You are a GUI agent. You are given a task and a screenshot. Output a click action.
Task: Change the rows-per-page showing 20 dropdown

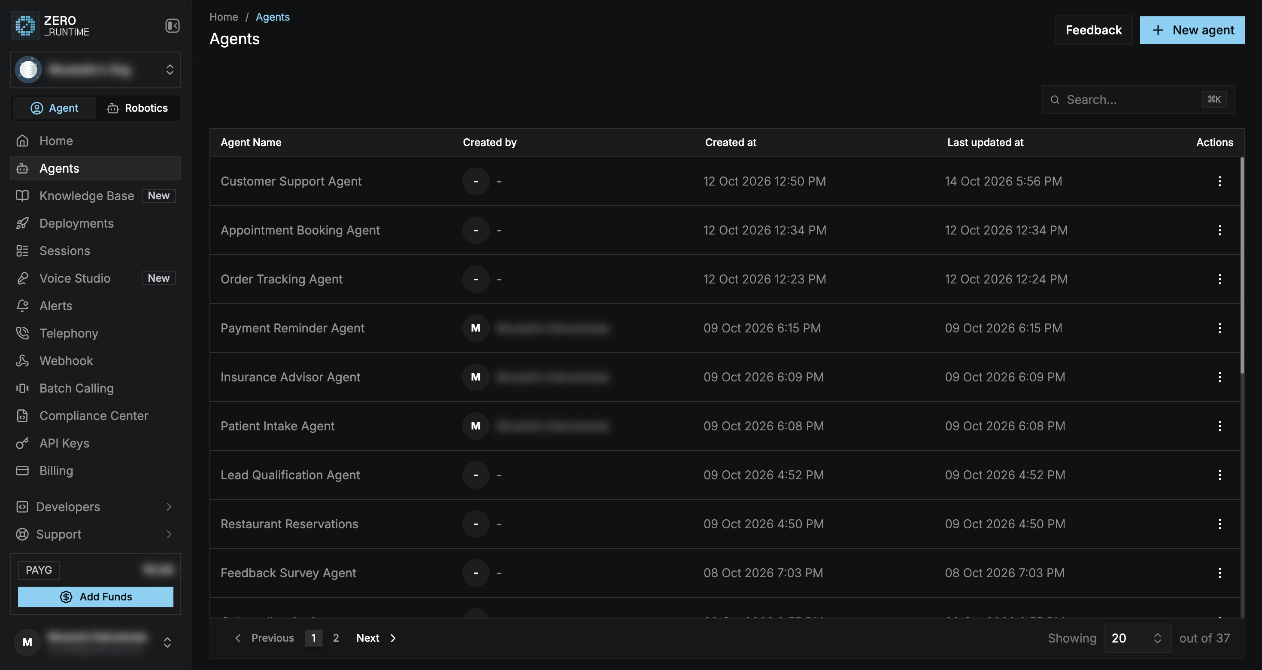1137,638
